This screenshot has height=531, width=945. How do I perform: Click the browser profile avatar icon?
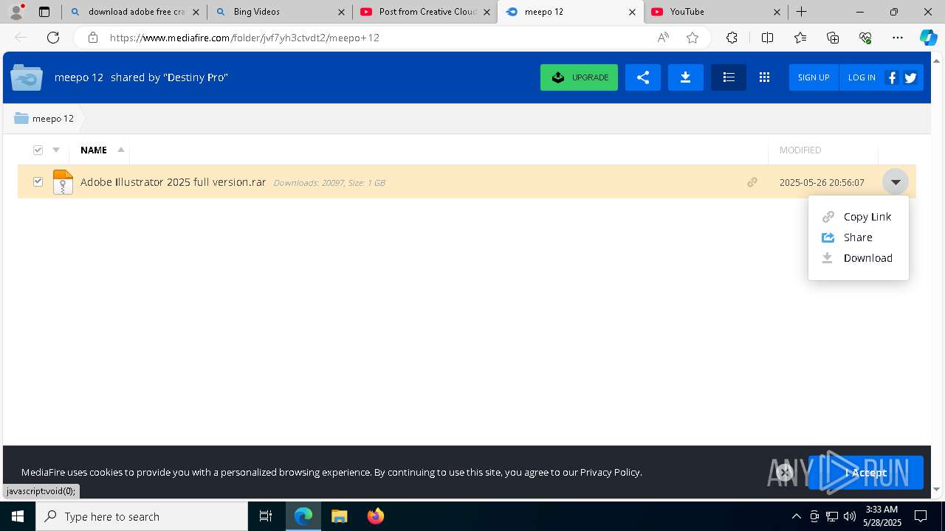[x=16, y=12]
